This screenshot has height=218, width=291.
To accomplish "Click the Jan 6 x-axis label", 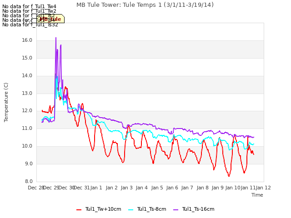I will pos(172,188).
